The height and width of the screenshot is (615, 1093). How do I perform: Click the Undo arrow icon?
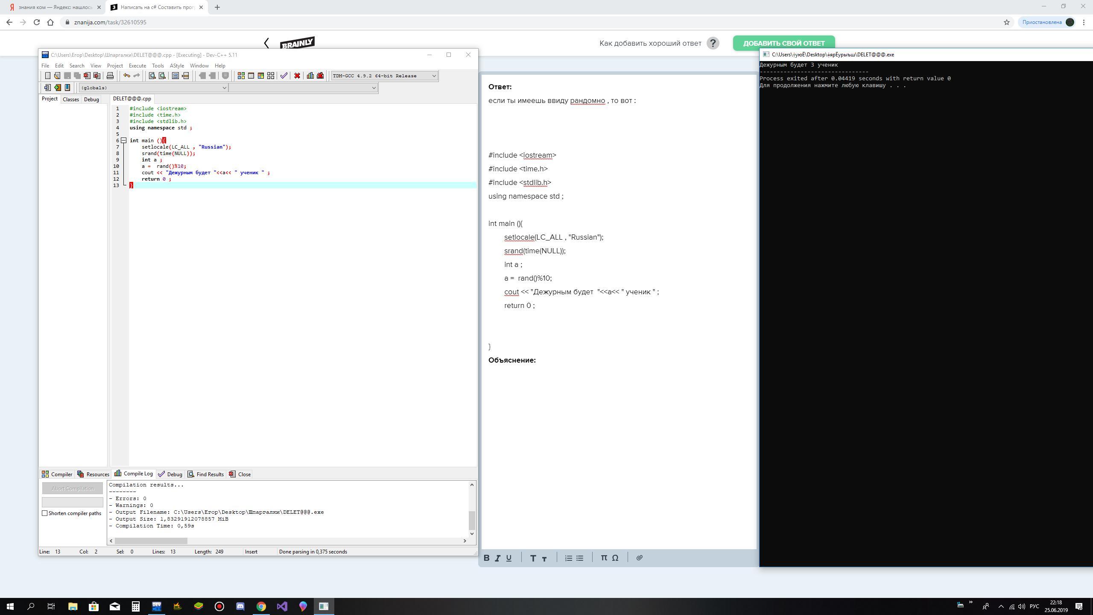pyautogui.click(x=127, y=76)
